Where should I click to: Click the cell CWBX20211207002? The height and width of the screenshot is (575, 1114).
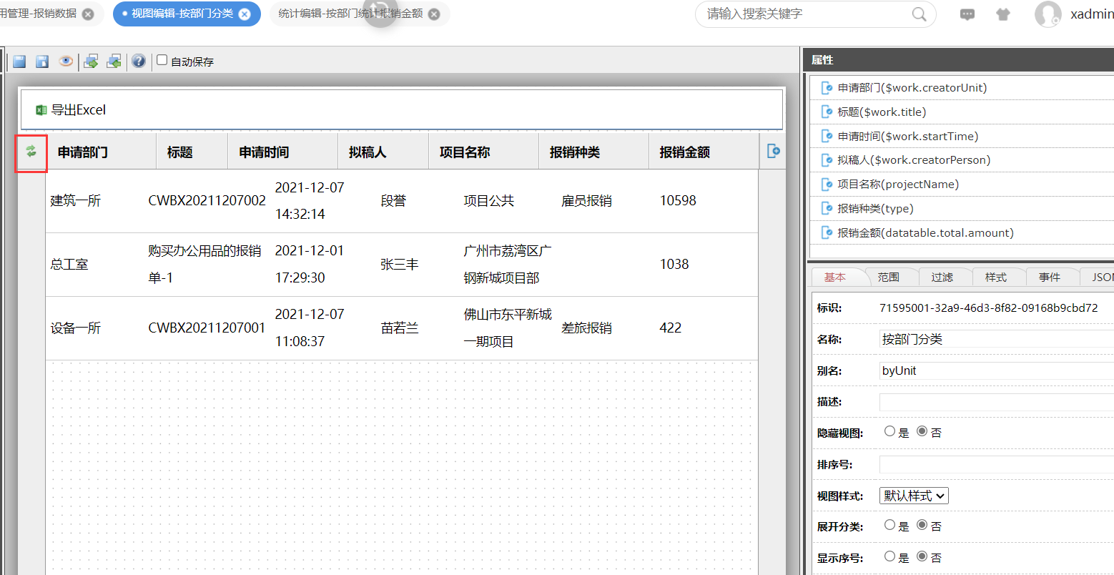(207, 201)
